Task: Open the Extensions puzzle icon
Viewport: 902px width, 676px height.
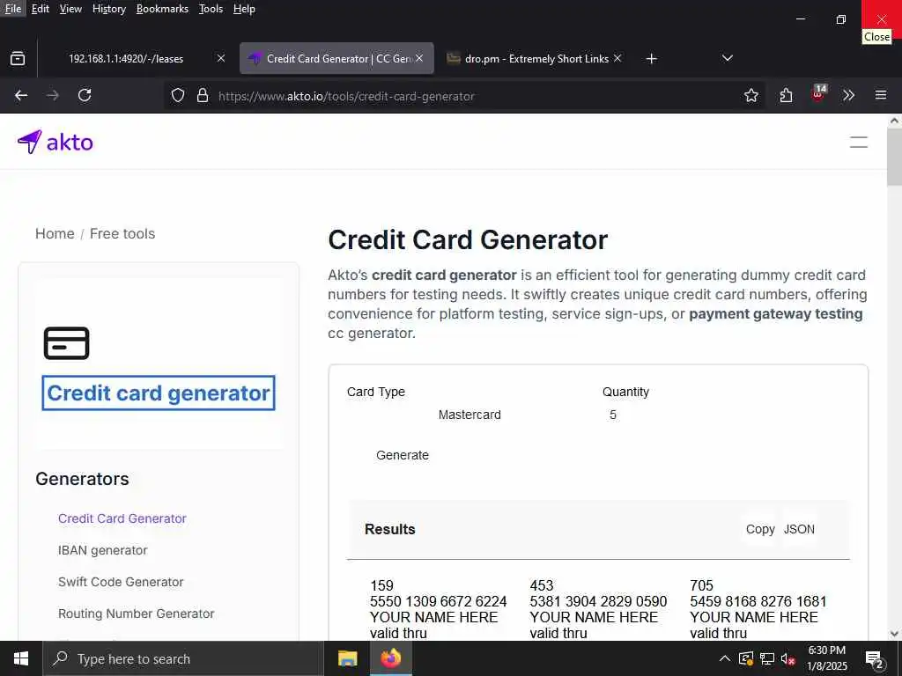Action: click(786, 95)
